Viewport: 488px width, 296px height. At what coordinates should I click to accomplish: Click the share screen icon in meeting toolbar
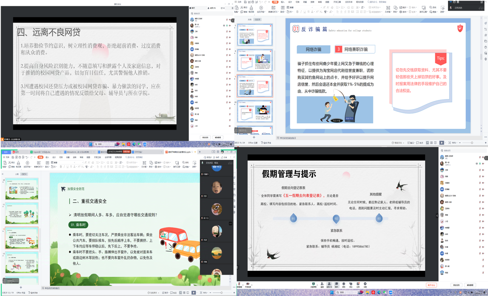tap(314, 285)
